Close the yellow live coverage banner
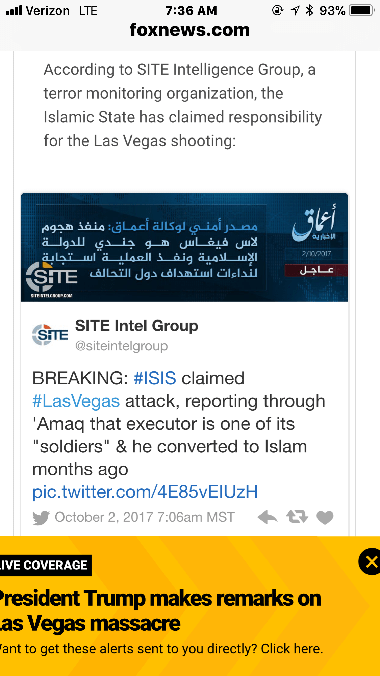Image resolution: width=380 pixels, height=676 pixels. 371,561
